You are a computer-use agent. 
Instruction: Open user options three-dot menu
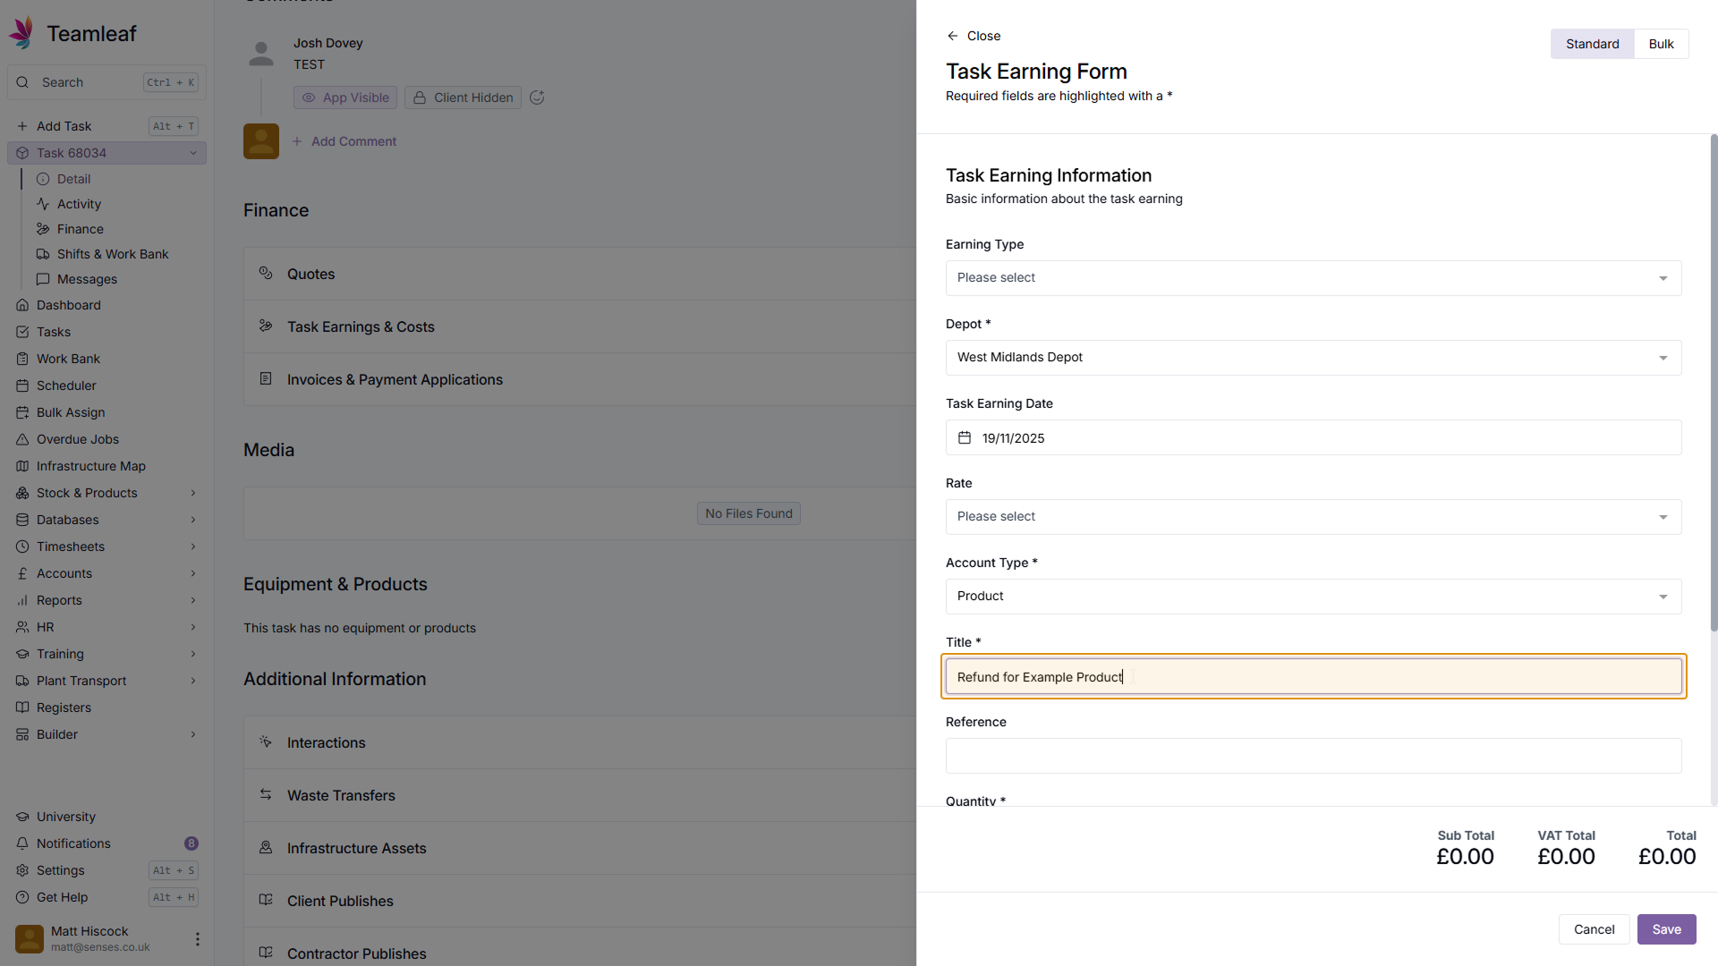click(197, 939)
